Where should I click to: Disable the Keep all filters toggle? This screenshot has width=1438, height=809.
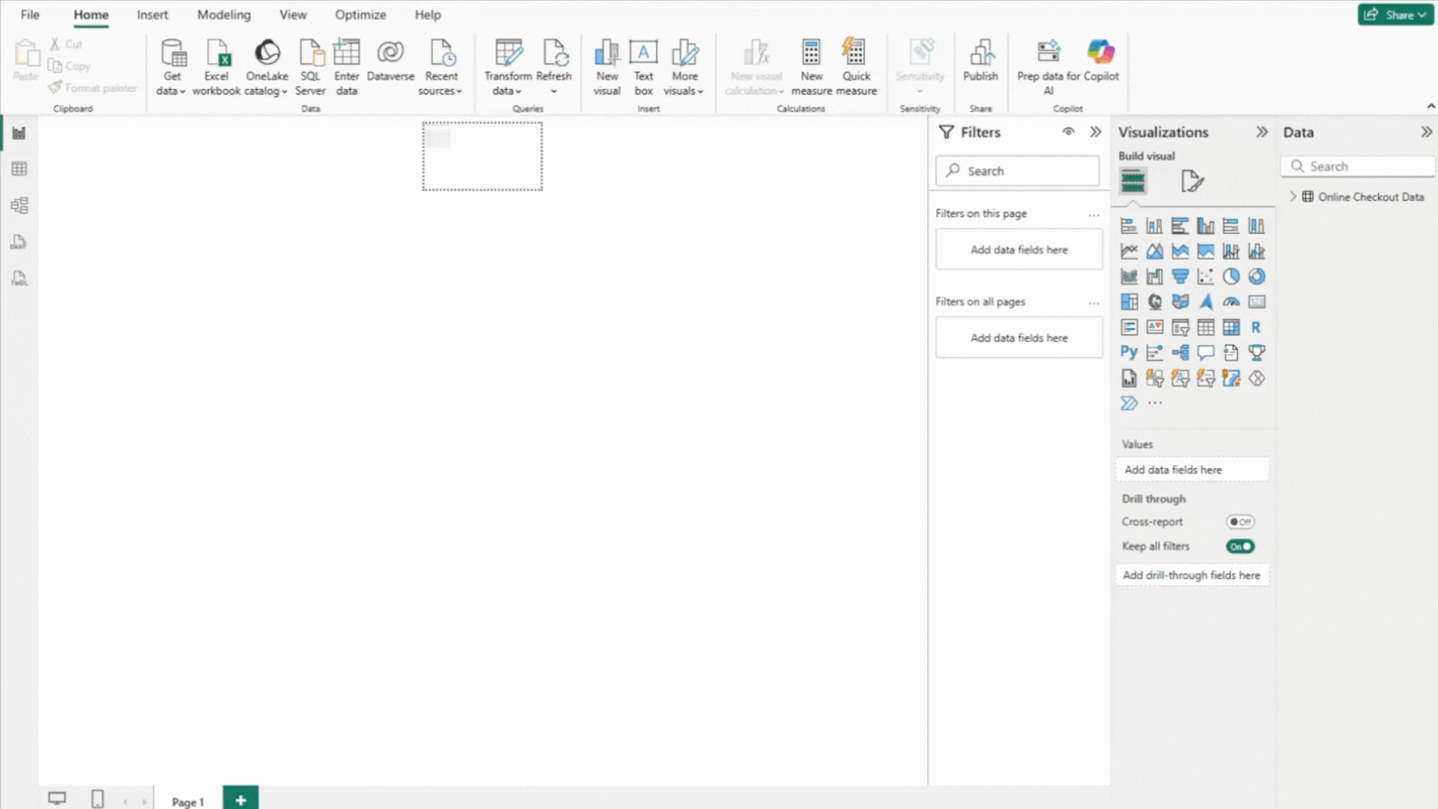(x=1240, y=546)
